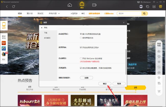Expand 更多 under recent games

4,59
